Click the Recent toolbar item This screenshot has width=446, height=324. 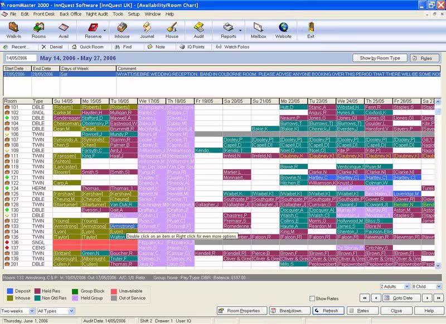click(16, 47)
